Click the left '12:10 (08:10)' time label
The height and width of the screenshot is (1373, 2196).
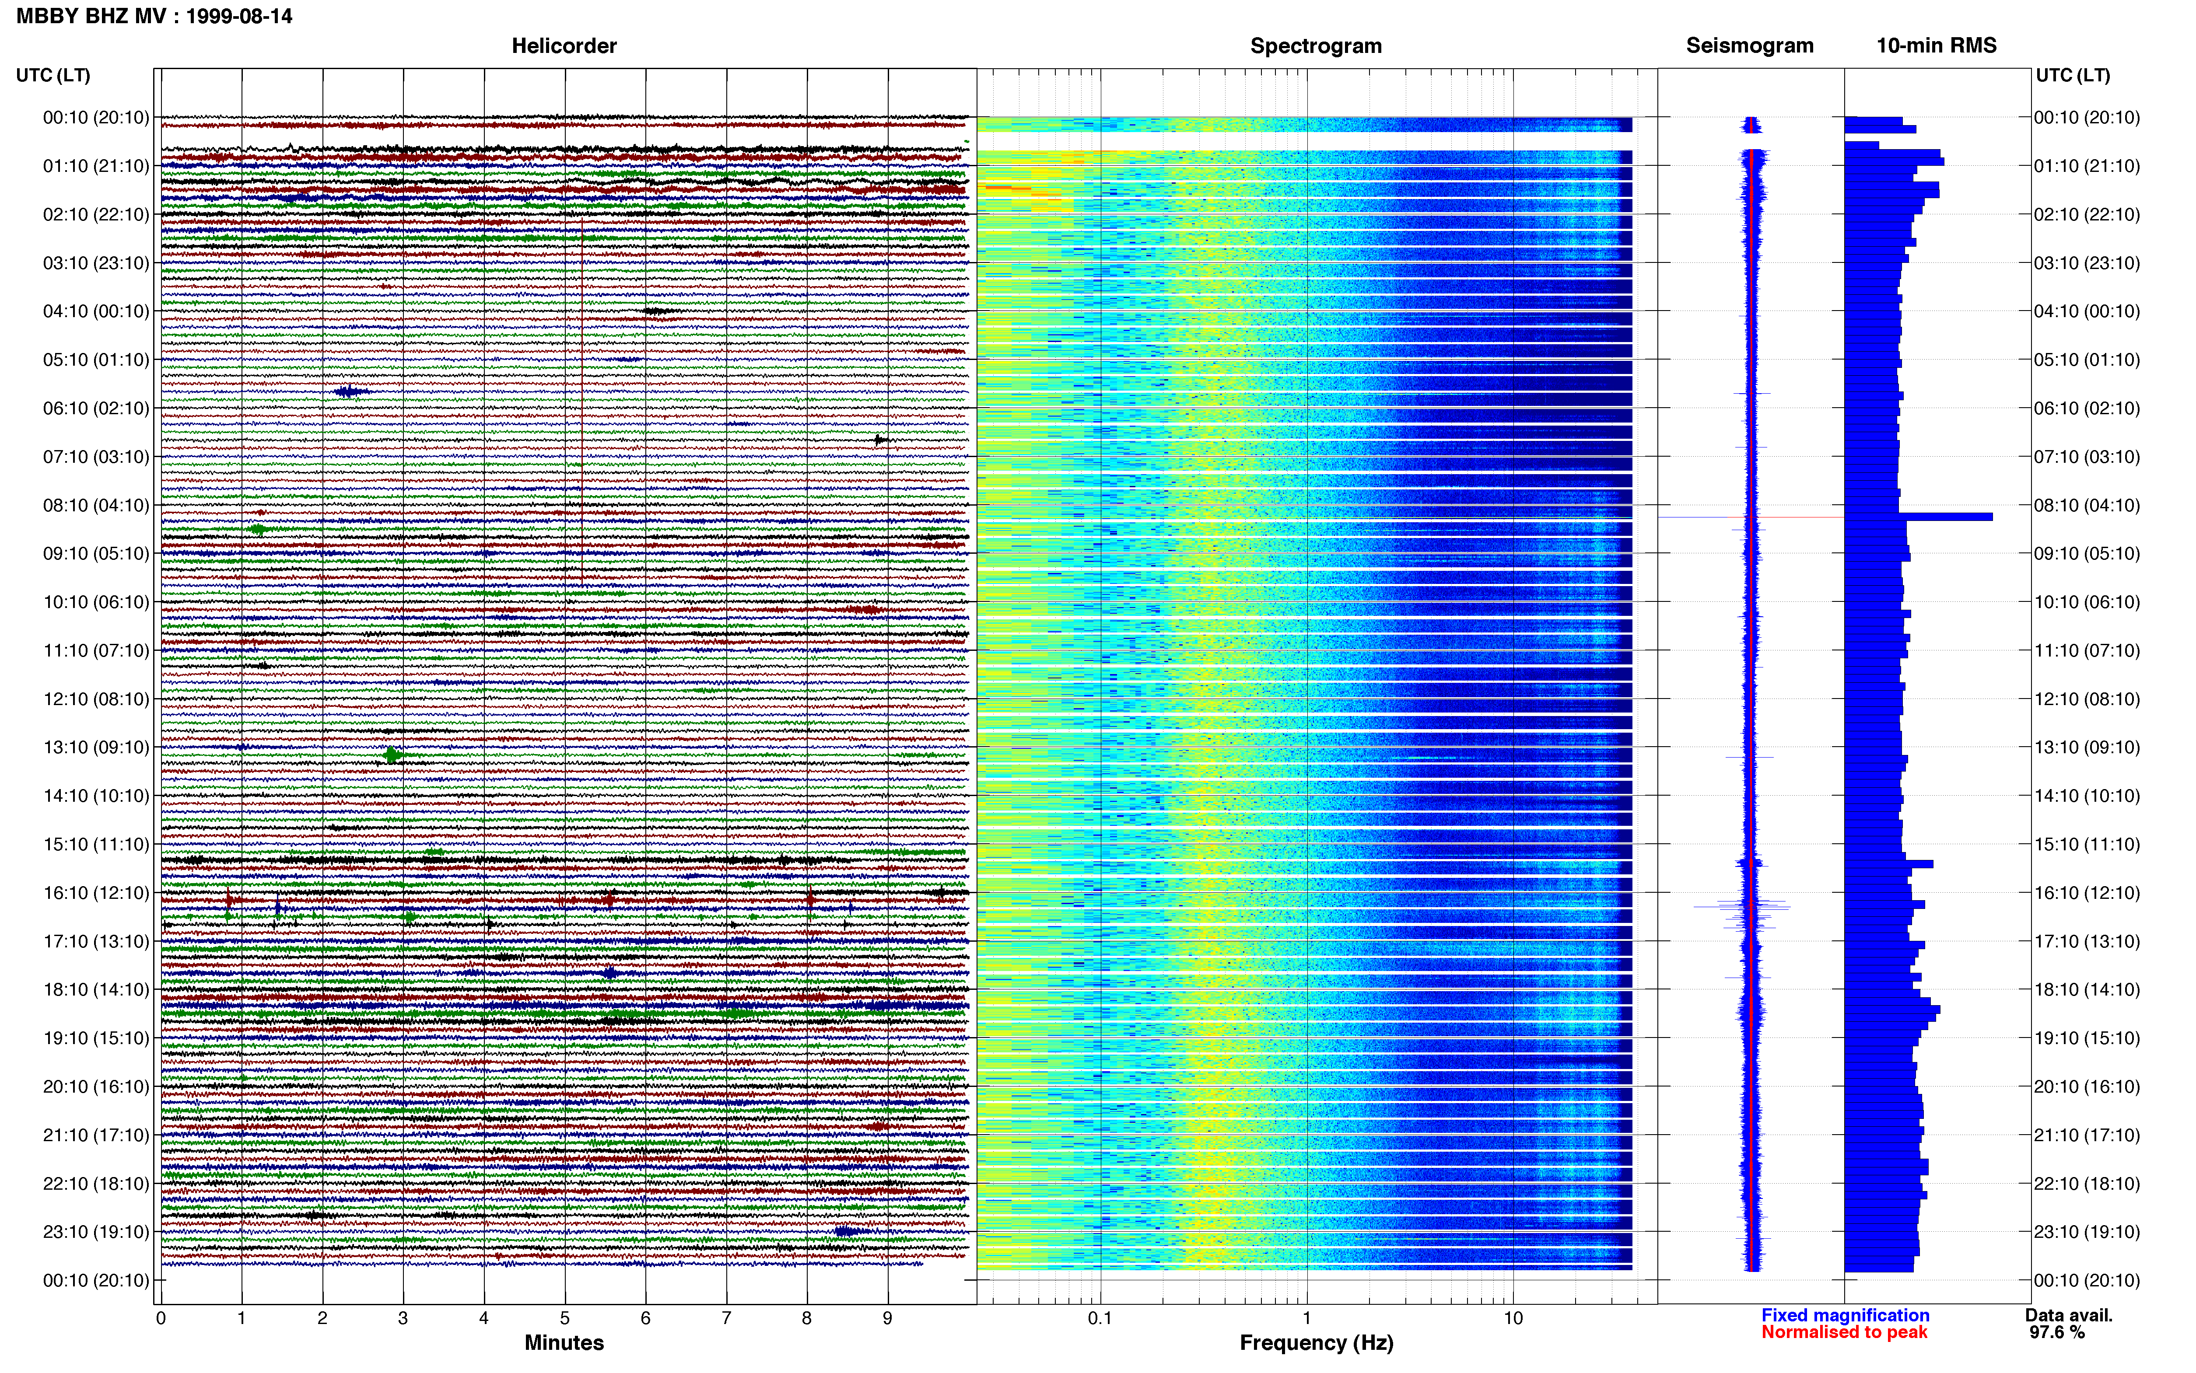[x=96, y=699]
